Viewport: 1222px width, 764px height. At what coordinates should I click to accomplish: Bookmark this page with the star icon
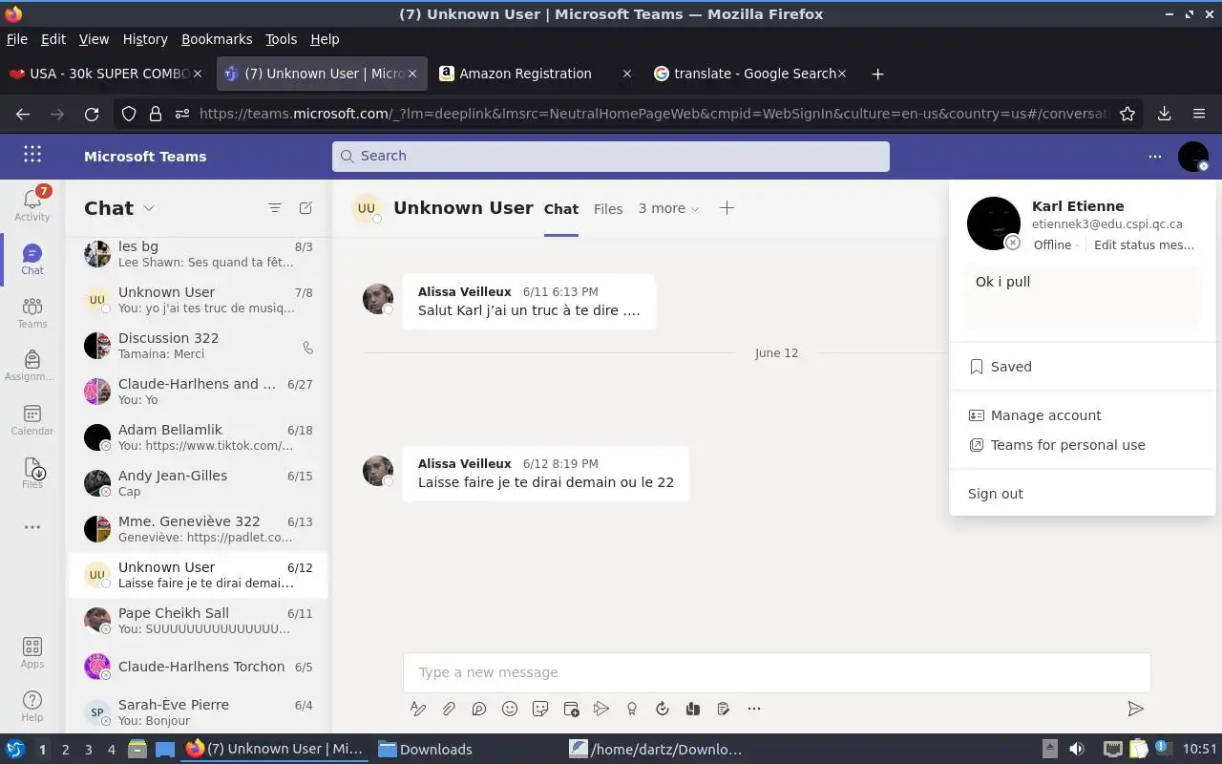[1127, 114]
